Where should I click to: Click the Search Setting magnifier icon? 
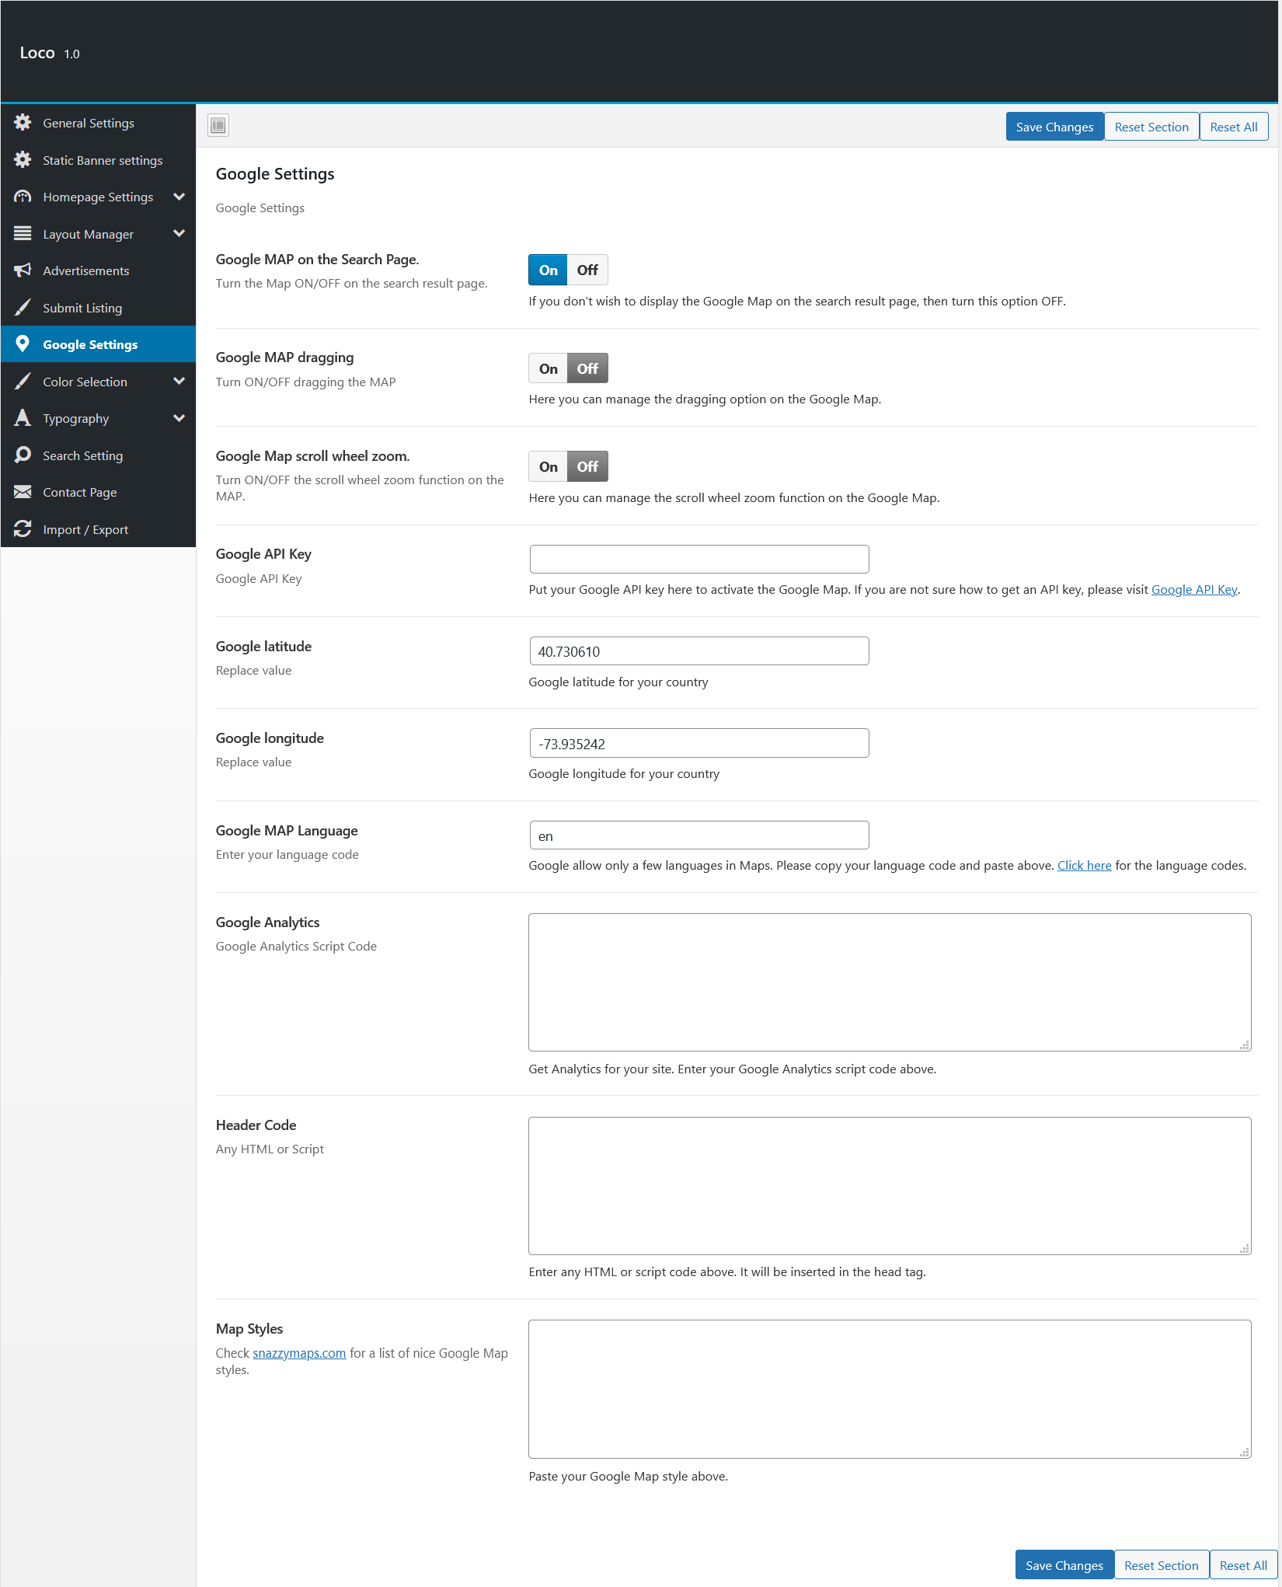(x=23, y=455)
